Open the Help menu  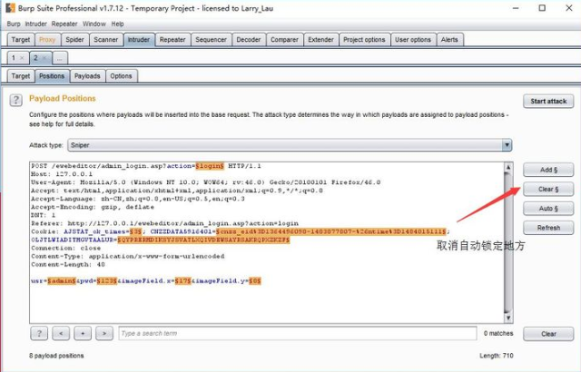[x=117, y=24]
